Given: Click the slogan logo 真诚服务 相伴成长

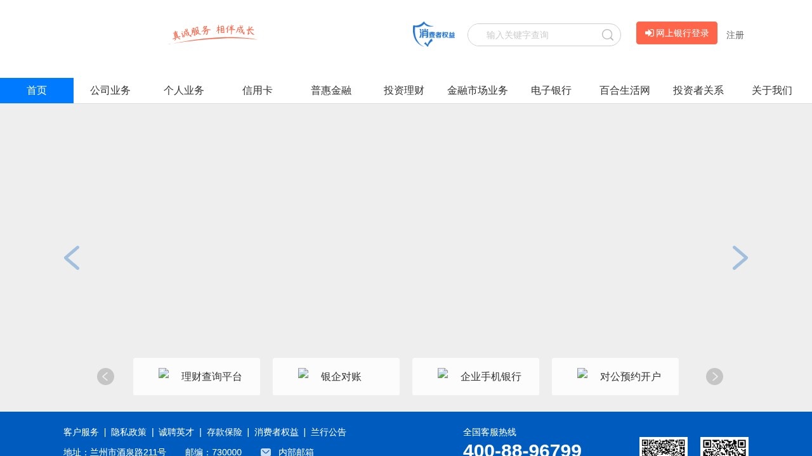Looking at the screenshot, I should [213, 34].
